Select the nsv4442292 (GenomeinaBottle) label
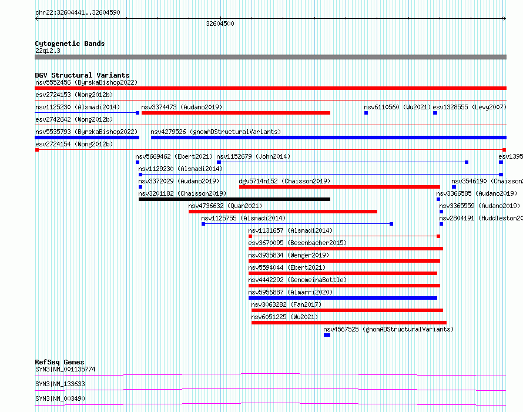523x412 pixels. [x=297, y=280]
